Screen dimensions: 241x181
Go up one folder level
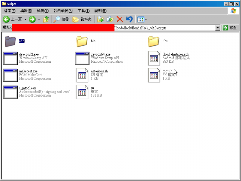click(x=46, y=19)
